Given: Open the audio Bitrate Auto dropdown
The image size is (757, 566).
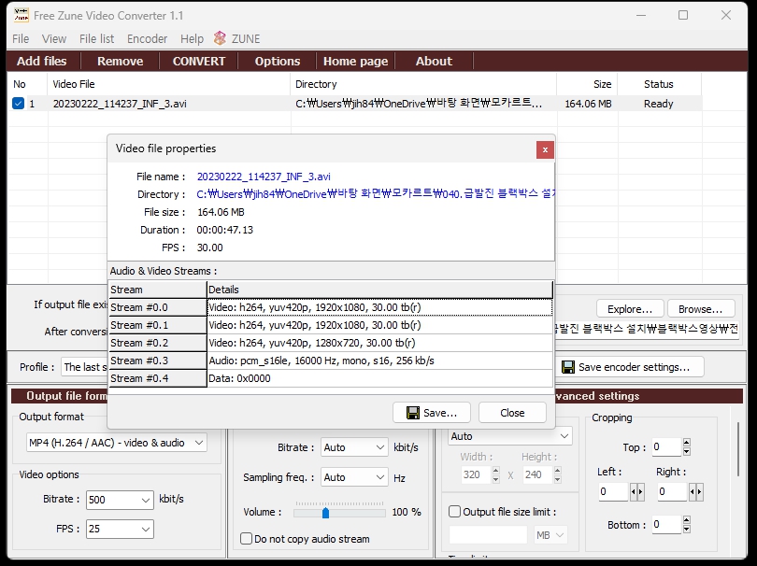Looking at the screenshot, I should 354,447.
